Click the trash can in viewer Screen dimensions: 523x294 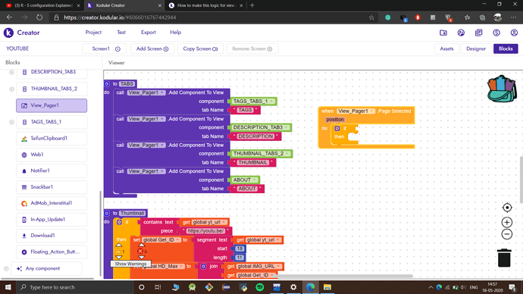pos(504,258)
